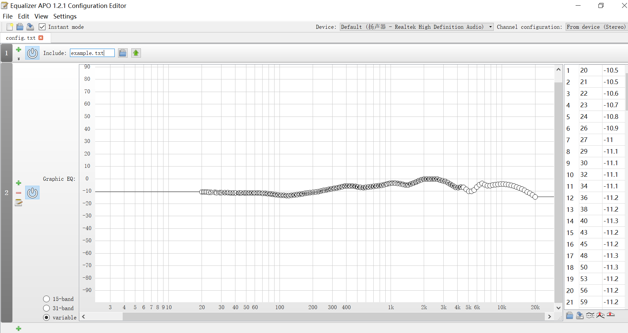The width and height of the screenshot is (628, 333).
Task: Select row header 9 in band table
Action: pyautogui.click(x=572, y=163)
